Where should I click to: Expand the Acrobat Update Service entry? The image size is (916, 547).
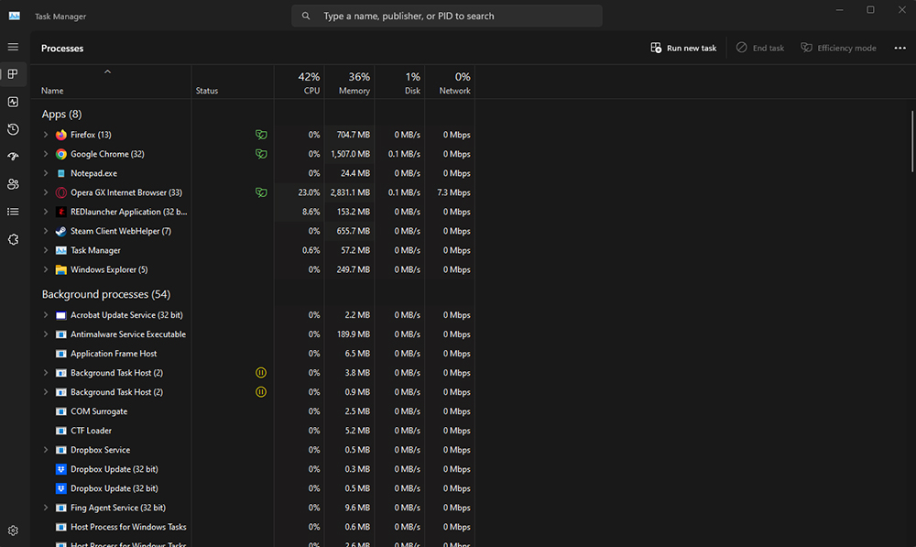46,315
